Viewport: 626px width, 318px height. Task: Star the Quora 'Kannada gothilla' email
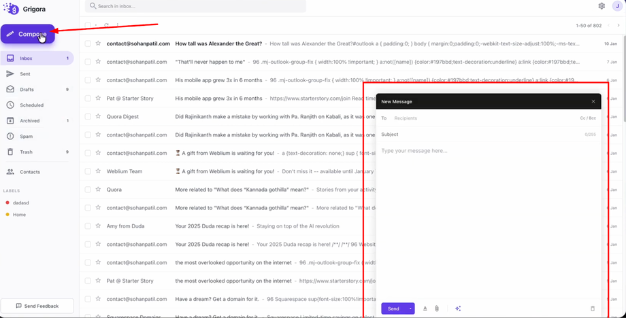[98, 190]
